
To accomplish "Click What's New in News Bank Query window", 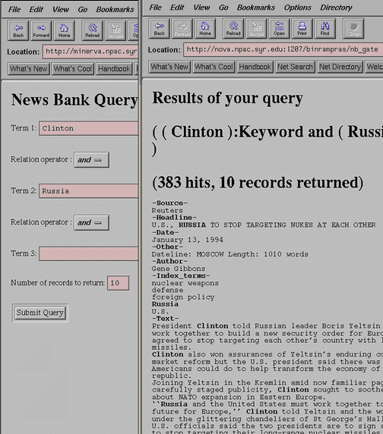I will [29, 68].
